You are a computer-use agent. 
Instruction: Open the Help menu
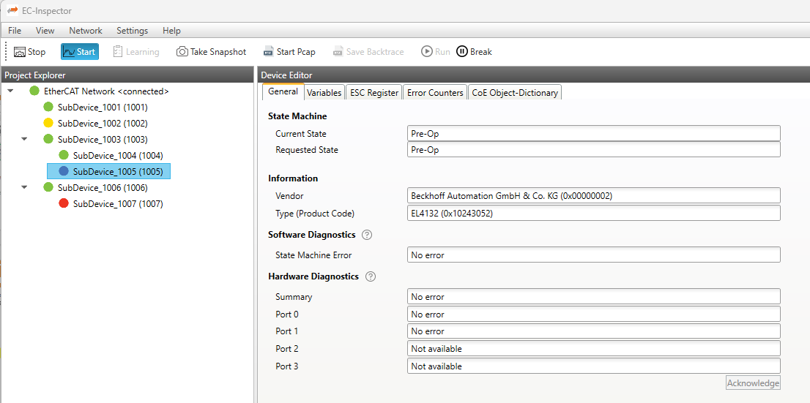pyautogui.click(x=171, y=31)
